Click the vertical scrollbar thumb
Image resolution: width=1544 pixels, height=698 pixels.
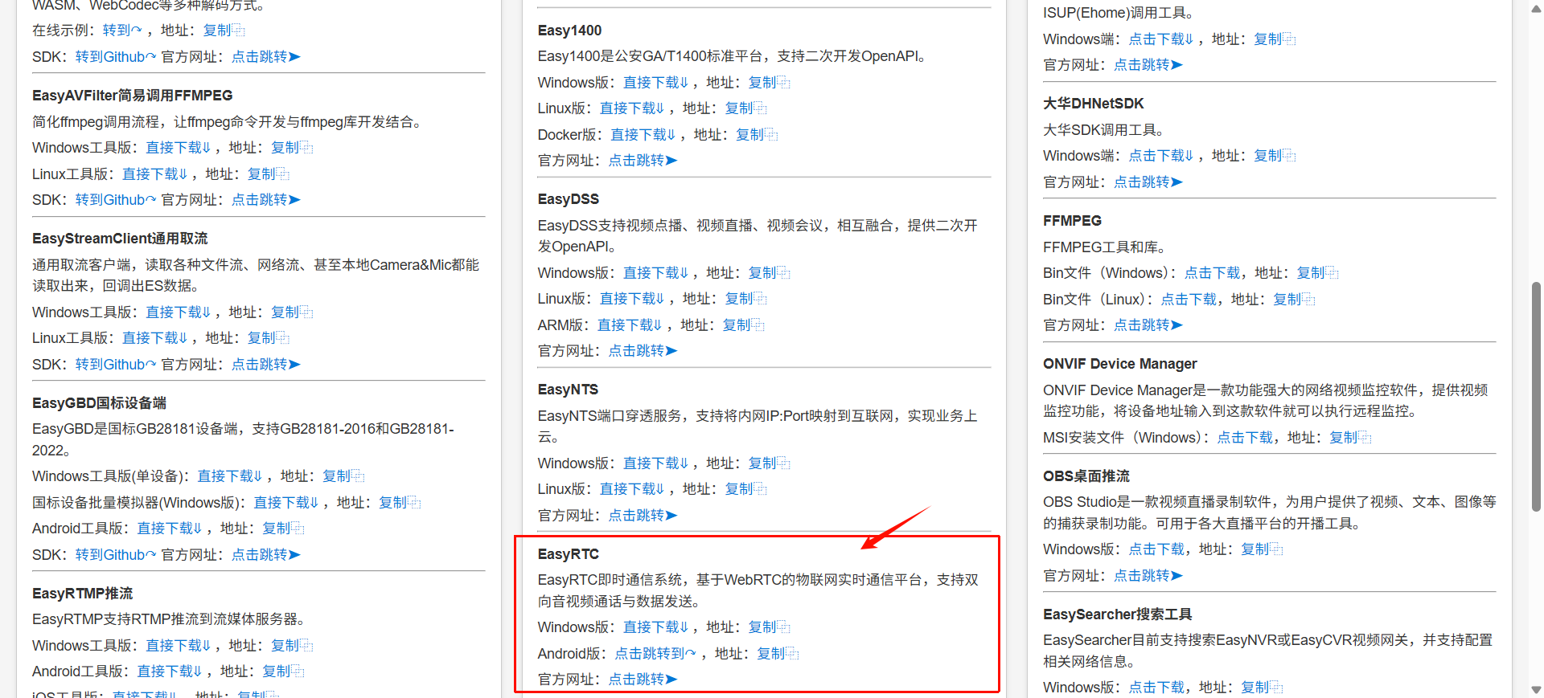(x=1536, y=397)
